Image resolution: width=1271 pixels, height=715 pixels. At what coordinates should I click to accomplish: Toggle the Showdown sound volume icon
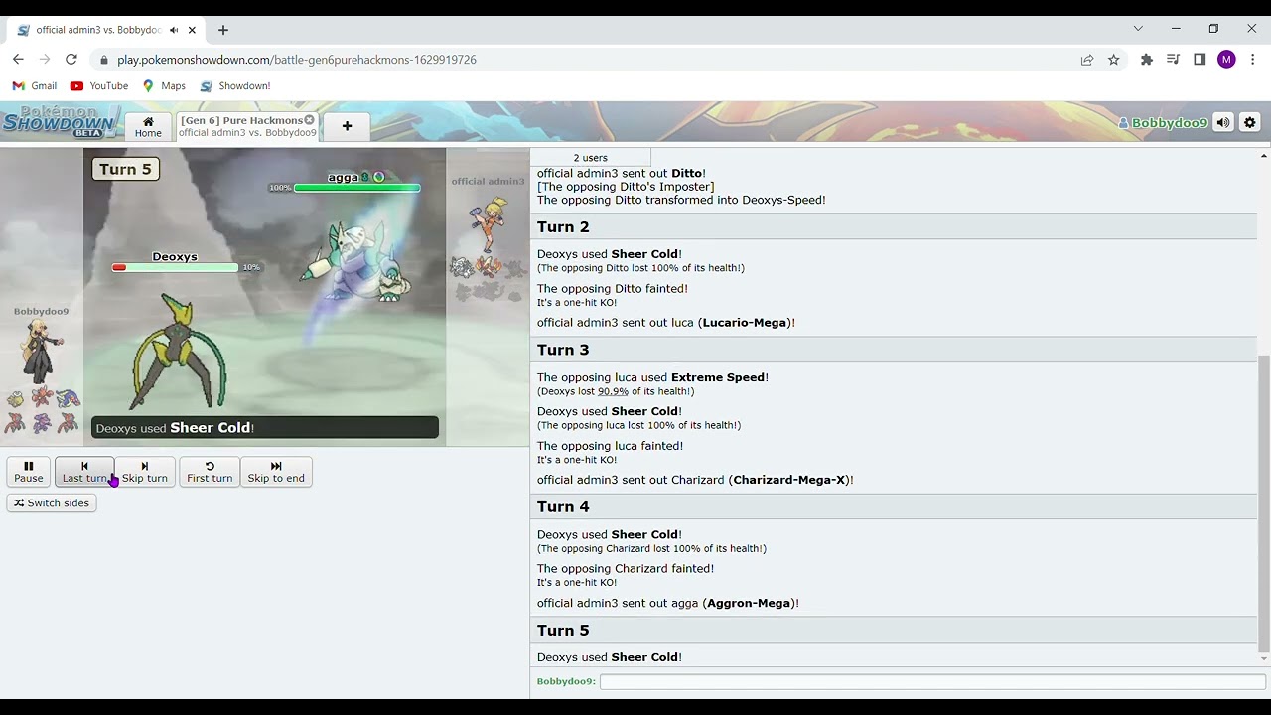[x=1223, y=123]
